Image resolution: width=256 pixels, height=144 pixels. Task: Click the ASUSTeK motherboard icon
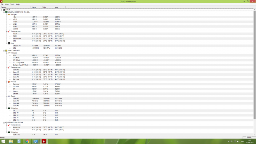tap(6, 12)
